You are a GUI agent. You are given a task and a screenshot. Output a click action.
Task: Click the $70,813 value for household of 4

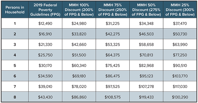146,55
